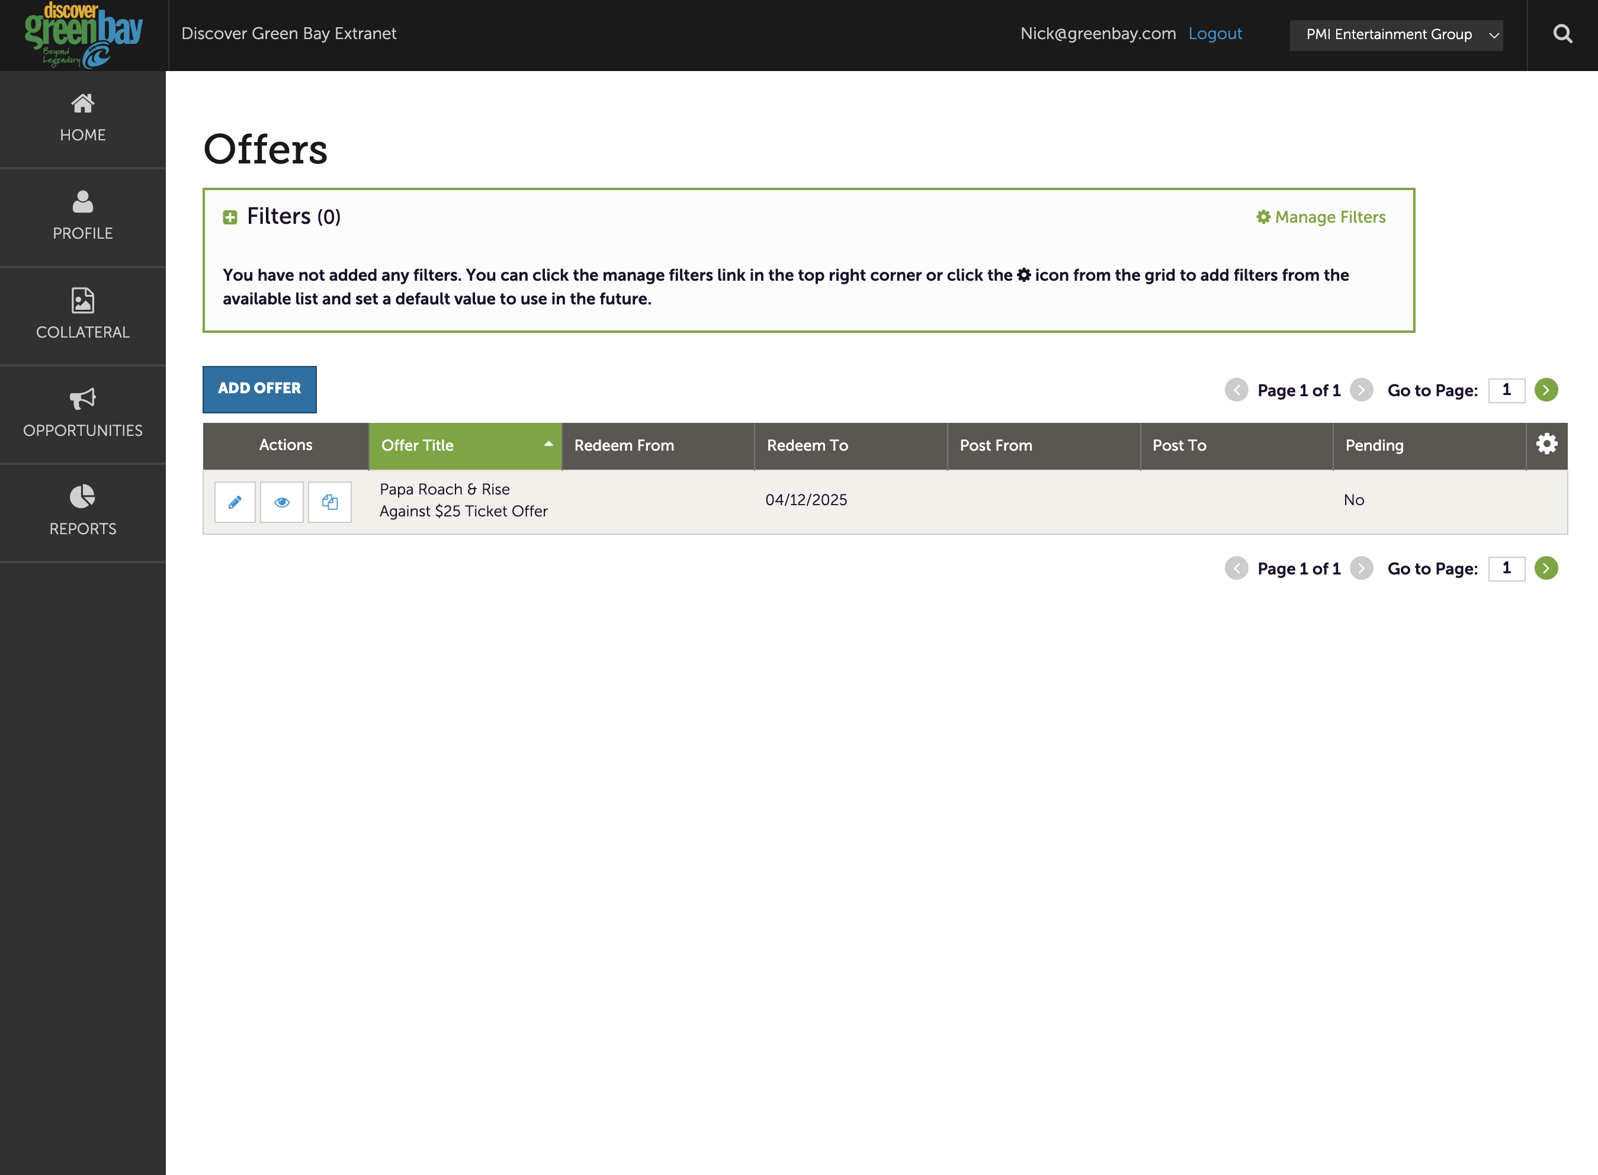This screenshot has height=1175, width=1598.
Task: Click the top Go to Page input field
Action: [x=1506, y=390]
